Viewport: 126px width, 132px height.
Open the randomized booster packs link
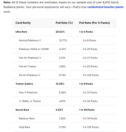[x=105, y=7]
